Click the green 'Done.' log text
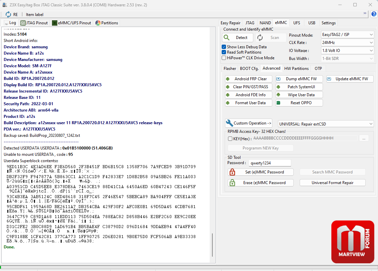The height and width of the screenshot is (271, 378). click(x=9, y=247)
